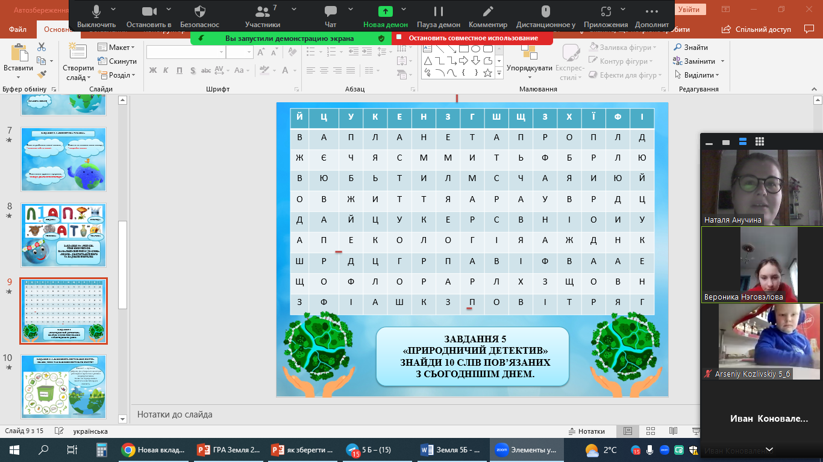Open the Файл menu tab
823x462 pixels.
click(x=18, y=29)
